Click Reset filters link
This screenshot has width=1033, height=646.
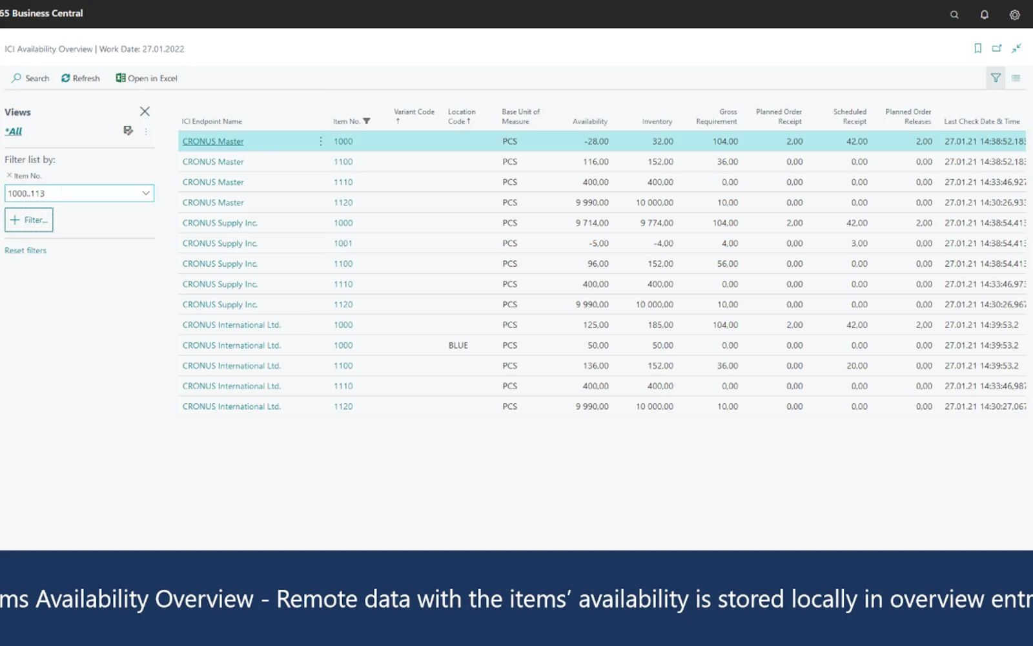[26, 251]
